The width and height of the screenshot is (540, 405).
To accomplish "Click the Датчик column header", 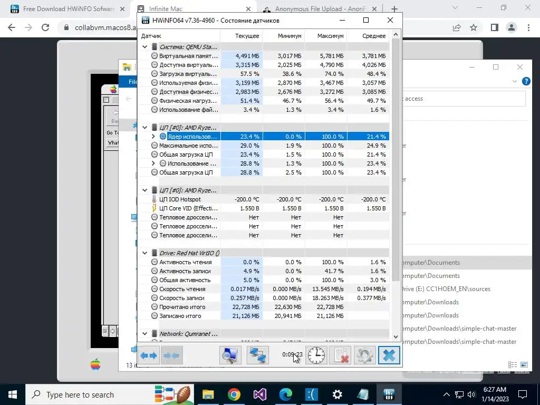I will click(x=179, y=36).
